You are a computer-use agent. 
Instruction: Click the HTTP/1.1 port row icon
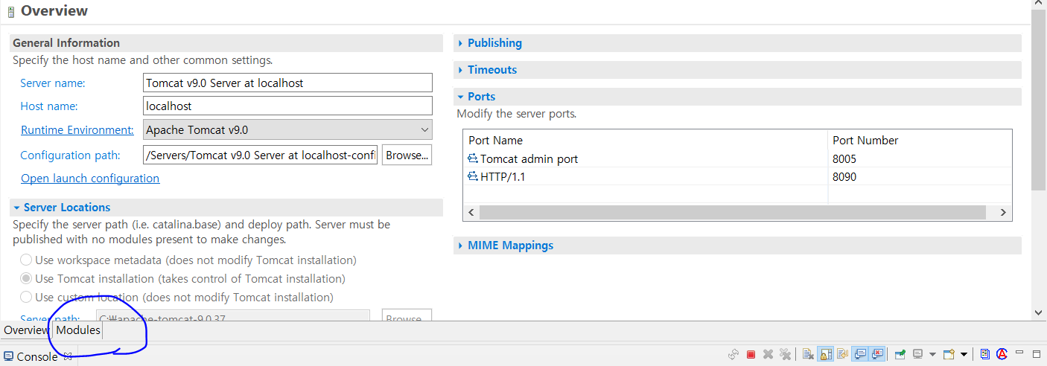(x=473, y=176)
